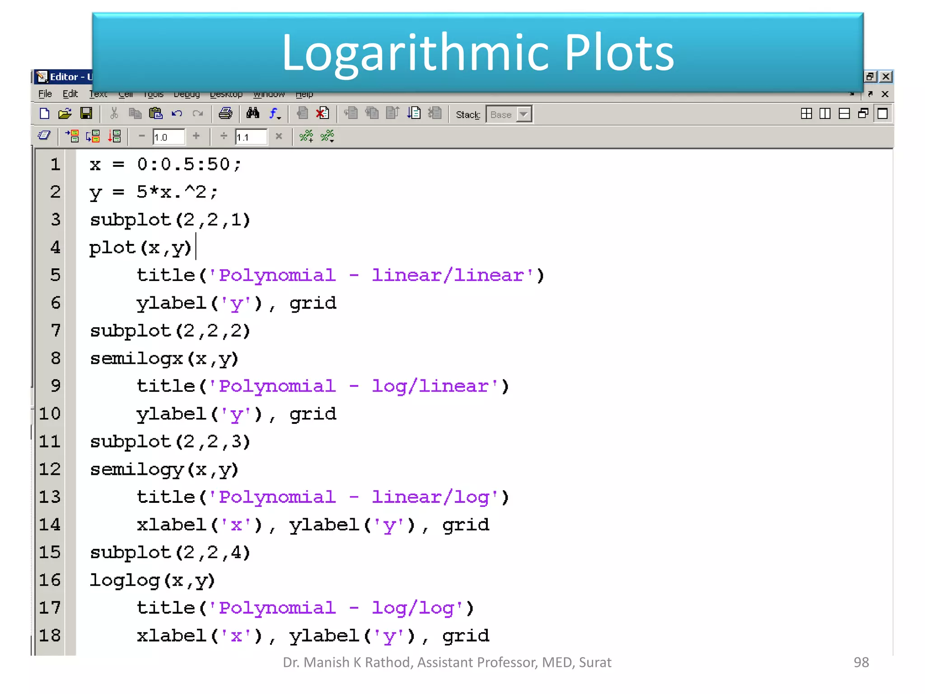
Task: Evaluate cell and advance icon
Action: point(93,136)
